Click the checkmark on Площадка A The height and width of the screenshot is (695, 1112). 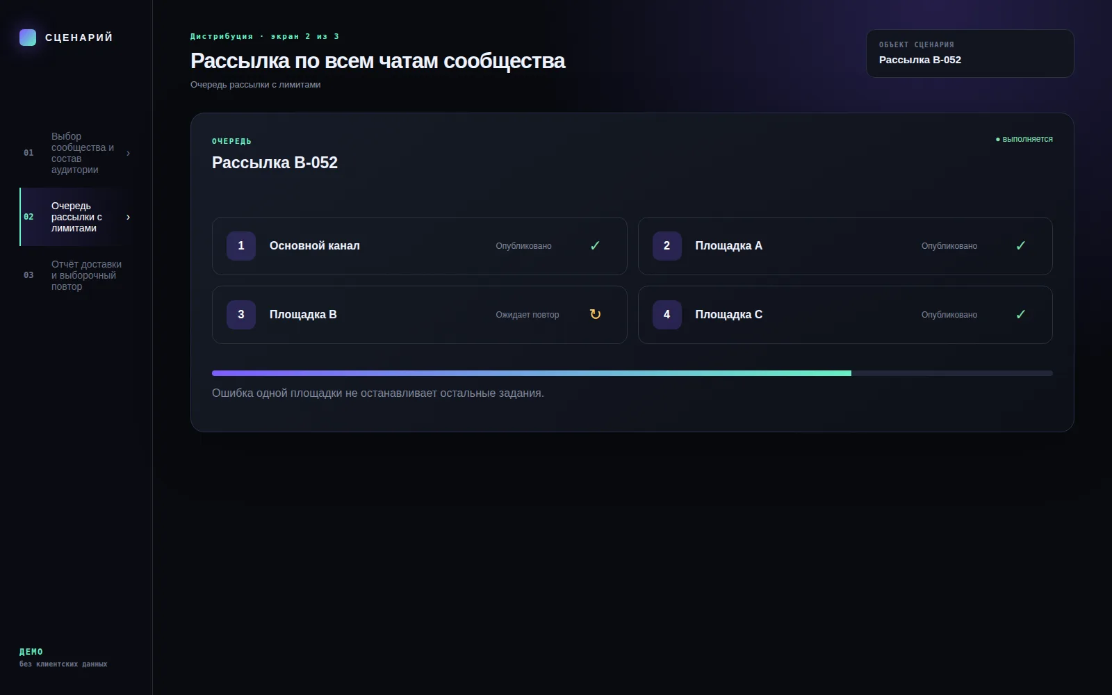click(1020, 246)
